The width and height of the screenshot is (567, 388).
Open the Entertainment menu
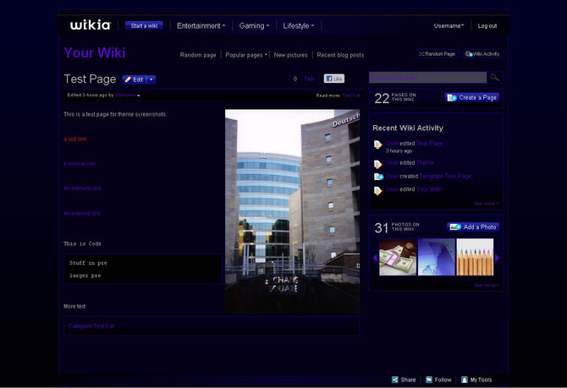tap(201, 26)
